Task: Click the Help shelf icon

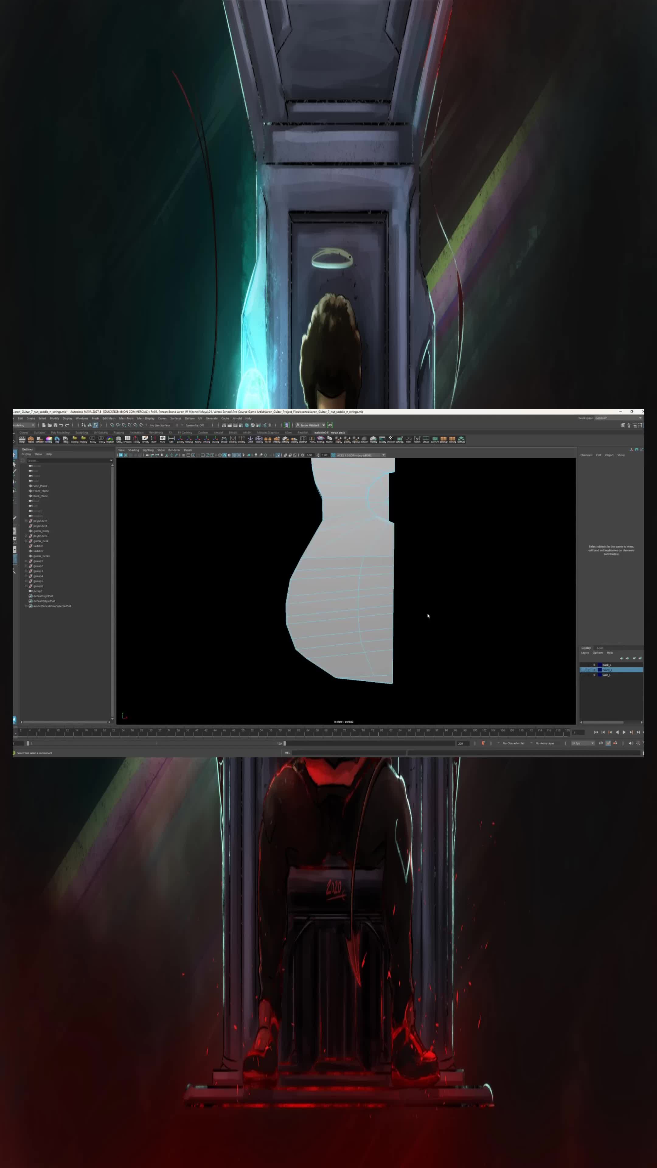Action: pyautogui.click(x=22, y=439)
